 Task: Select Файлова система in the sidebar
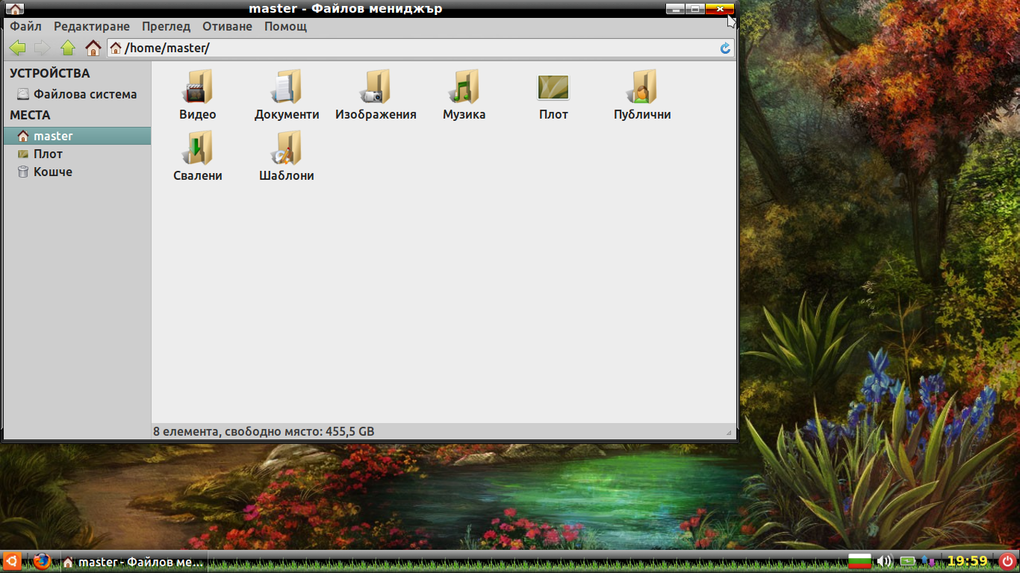(77, 95)
